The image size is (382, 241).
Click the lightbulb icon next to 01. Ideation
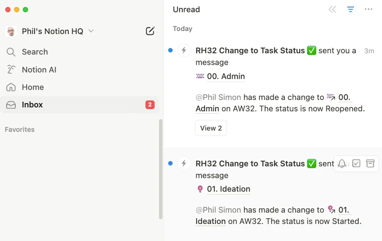(x=200, y=189)
